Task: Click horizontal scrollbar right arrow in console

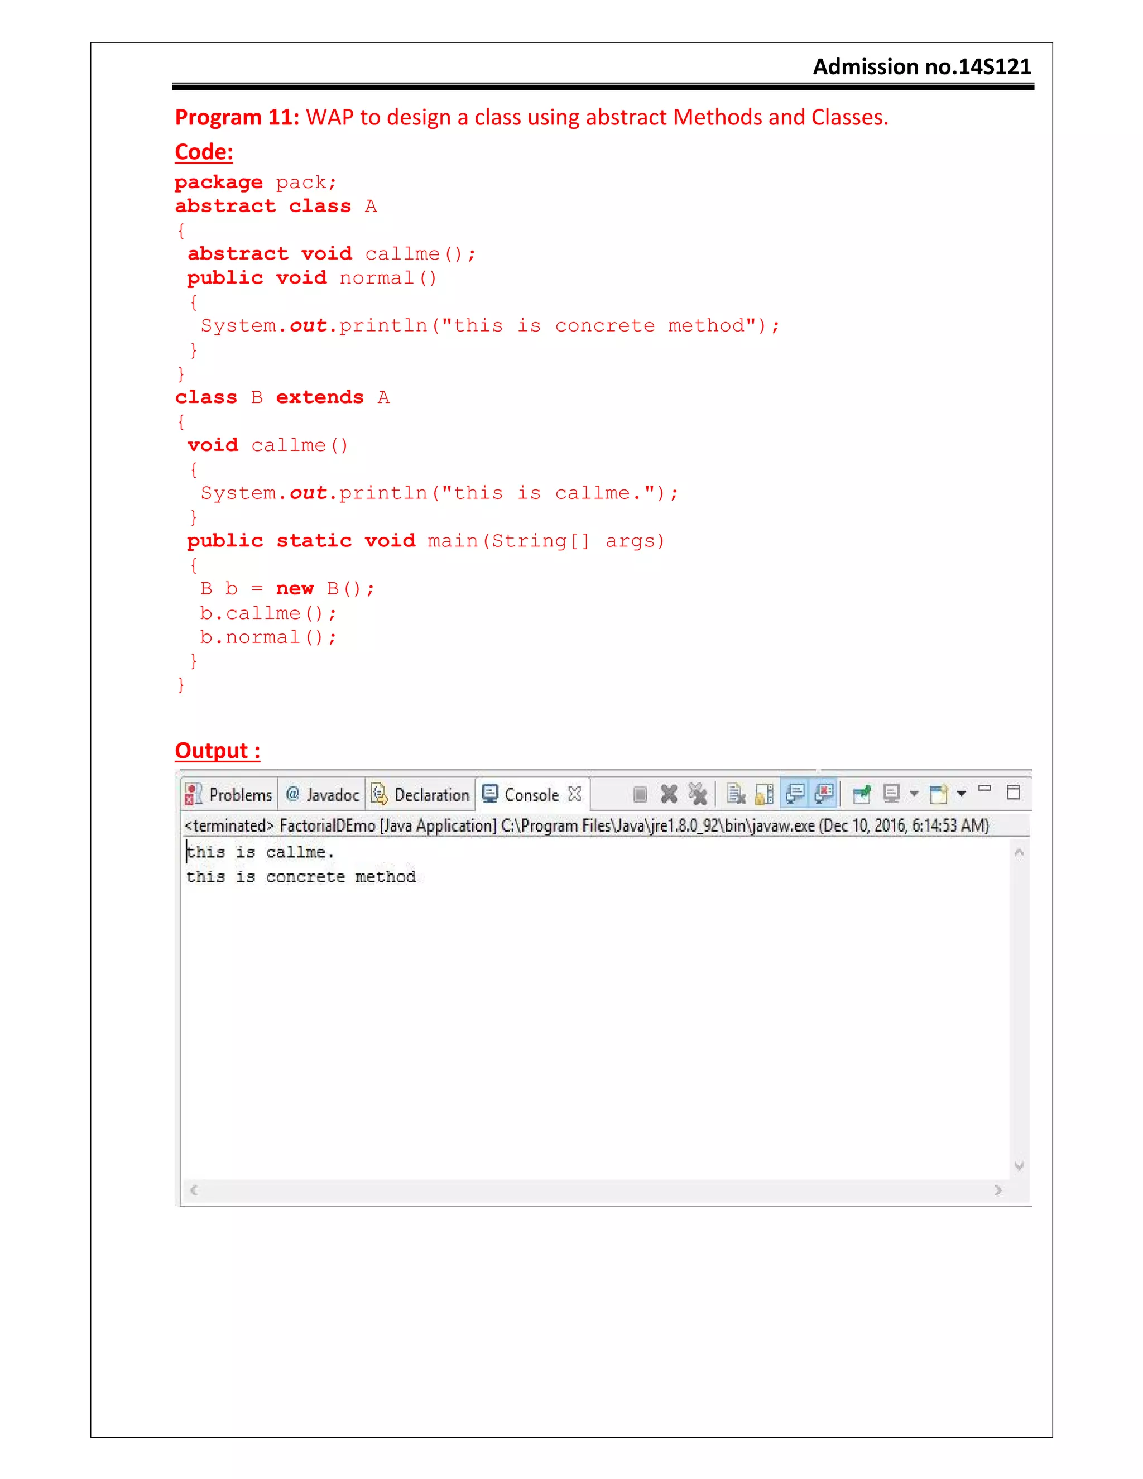Action: click(x=998, y=1190)
